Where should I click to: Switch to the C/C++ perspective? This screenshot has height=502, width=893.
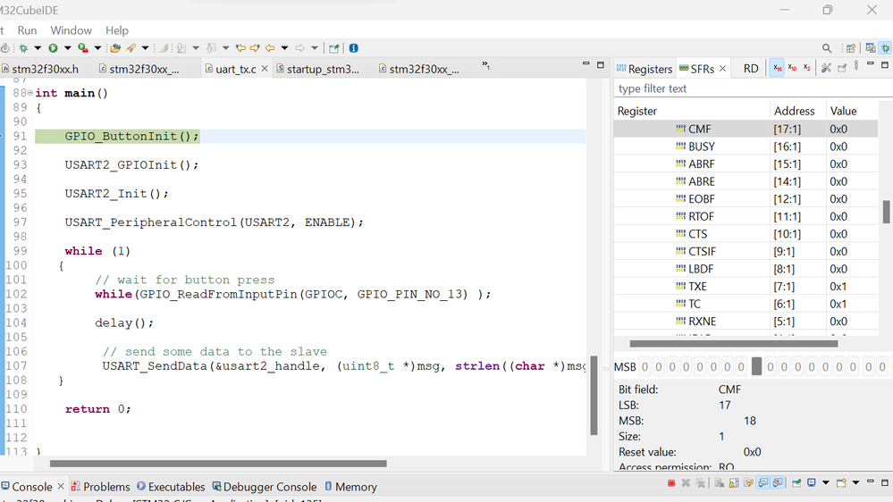(871, 48)
